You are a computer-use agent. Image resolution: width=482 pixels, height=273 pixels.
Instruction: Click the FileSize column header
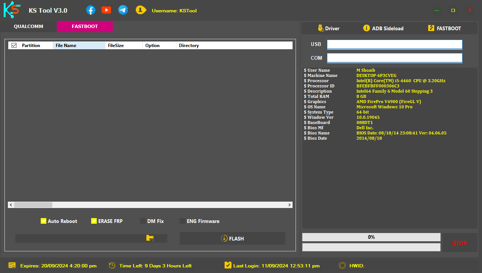click(124, 46)
